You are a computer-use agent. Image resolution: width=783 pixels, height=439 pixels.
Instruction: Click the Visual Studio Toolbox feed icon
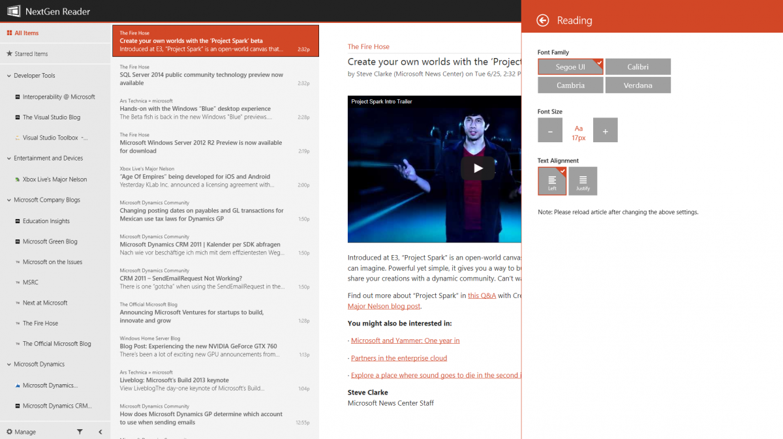click(x=17, y=137)
